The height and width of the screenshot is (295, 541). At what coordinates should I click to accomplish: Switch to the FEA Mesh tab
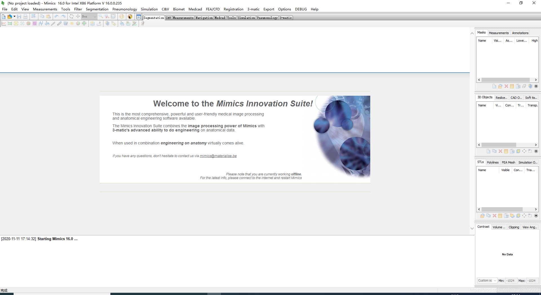pyautogui.click(x=508, y=162)
